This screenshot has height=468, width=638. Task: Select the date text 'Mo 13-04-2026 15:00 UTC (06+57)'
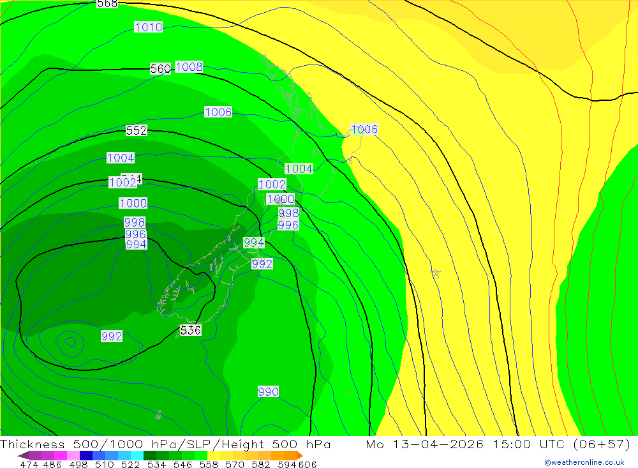(498, 444)
